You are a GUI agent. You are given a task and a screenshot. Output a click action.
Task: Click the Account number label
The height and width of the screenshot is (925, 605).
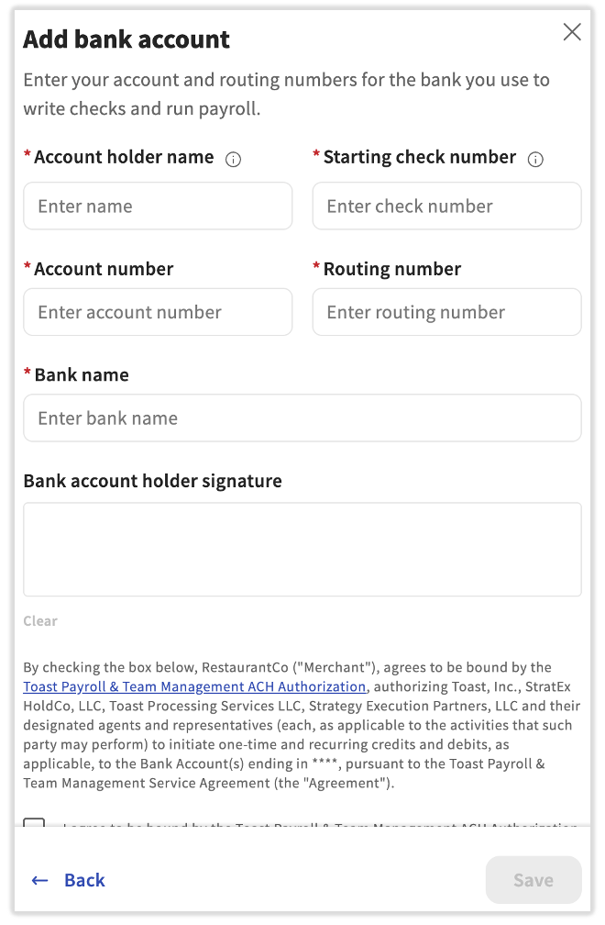tap(104, 269)
